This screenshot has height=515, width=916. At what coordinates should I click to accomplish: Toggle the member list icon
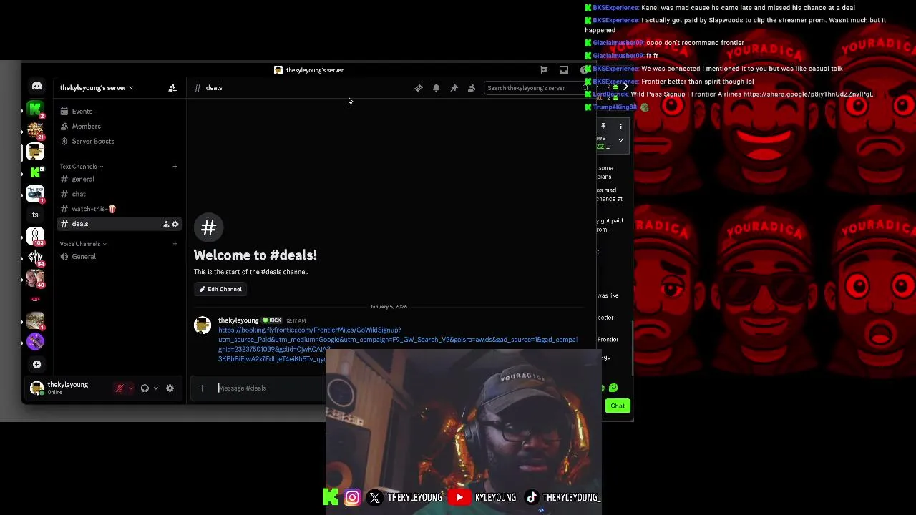(x=472, y=88)
